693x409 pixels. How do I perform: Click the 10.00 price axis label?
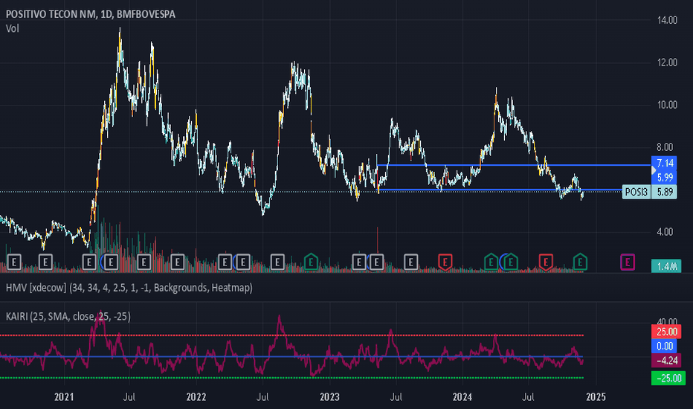(x=667, y=105)
